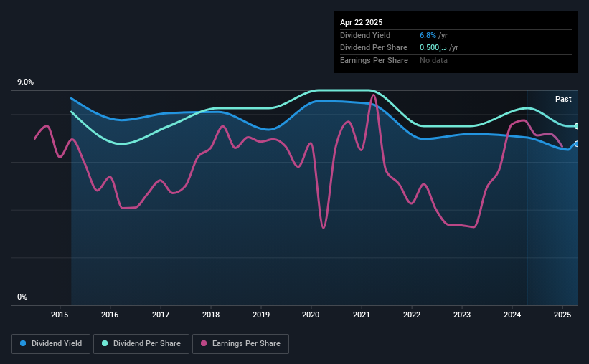Select the 2018 axis label
The width and height of the screenshot is (589, 364).
[x=211, y=315]
